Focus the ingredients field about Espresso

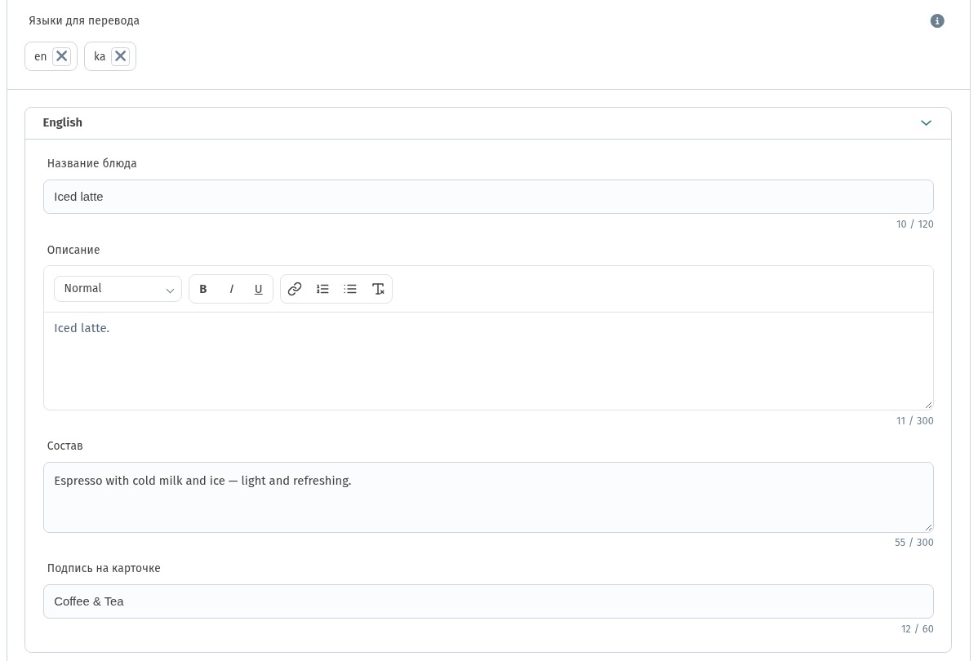488,498
